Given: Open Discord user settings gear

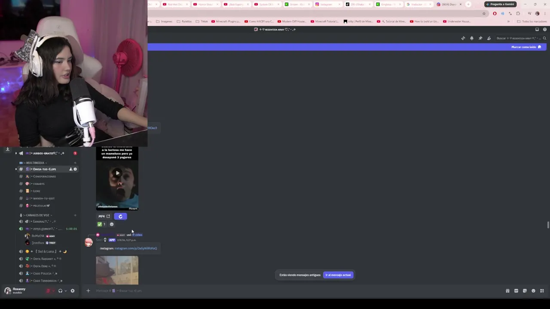Looking at the screenshot, I should (x=72, y=291).
